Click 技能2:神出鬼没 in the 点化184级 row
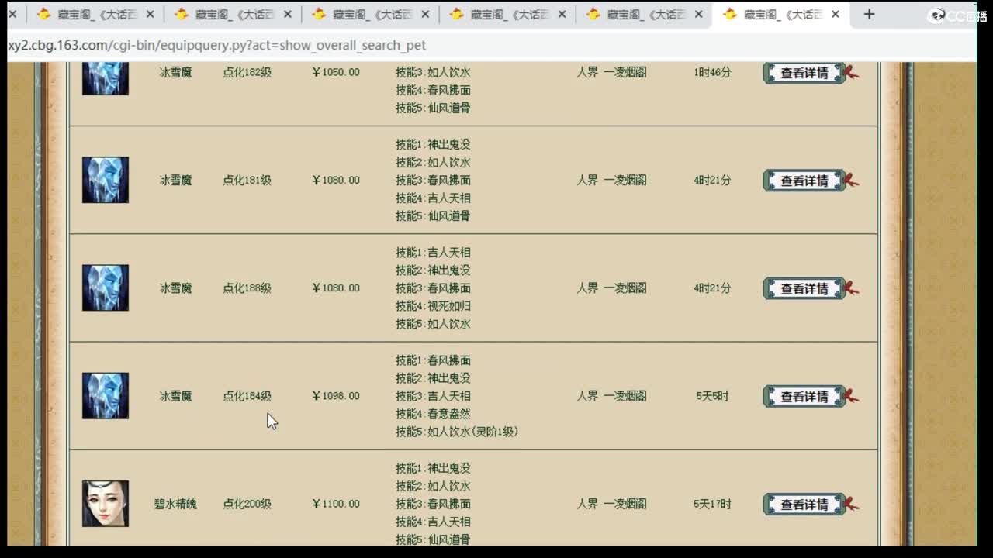This screenshot has height=558, width=993. point(433,377)
